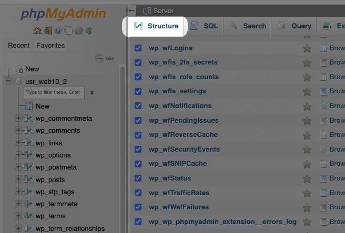345x233 pixels.
Task: Star the wp_wfStatus table
Action: tap(307, 179)
